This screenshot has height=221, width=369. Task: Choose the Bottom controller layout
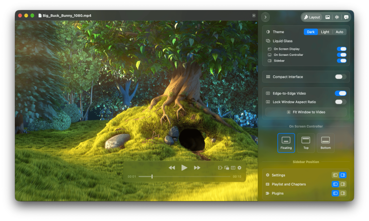326,143
